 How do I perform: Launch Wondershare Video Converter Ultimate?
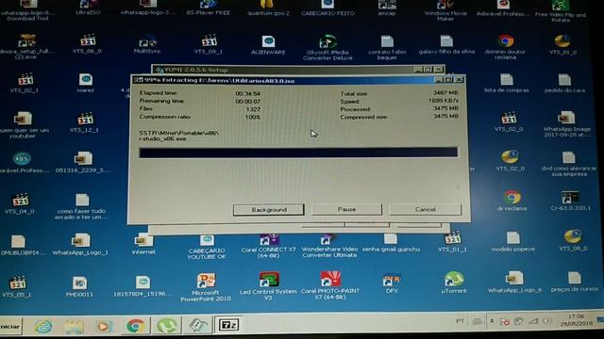(329, 246)
